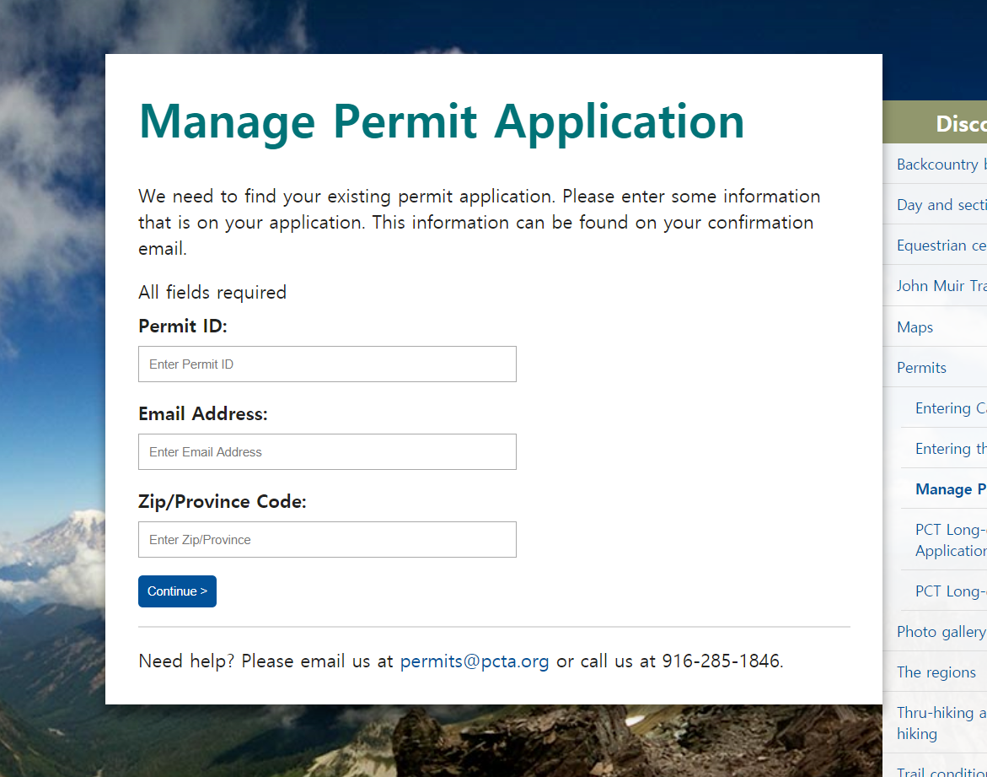Open the Equestrian sidebar entry
This screenshot has height=777, width=987.
(941, 246)
